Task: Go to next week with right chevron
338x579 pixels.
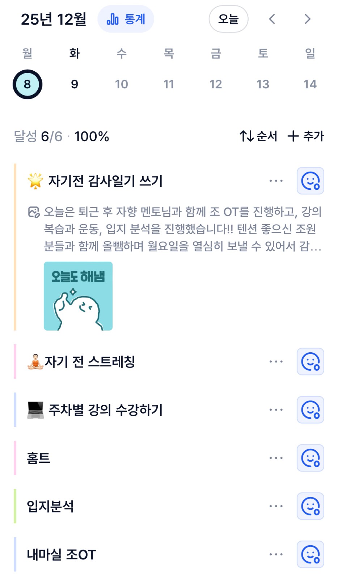Action: click(x=308, y=19)
